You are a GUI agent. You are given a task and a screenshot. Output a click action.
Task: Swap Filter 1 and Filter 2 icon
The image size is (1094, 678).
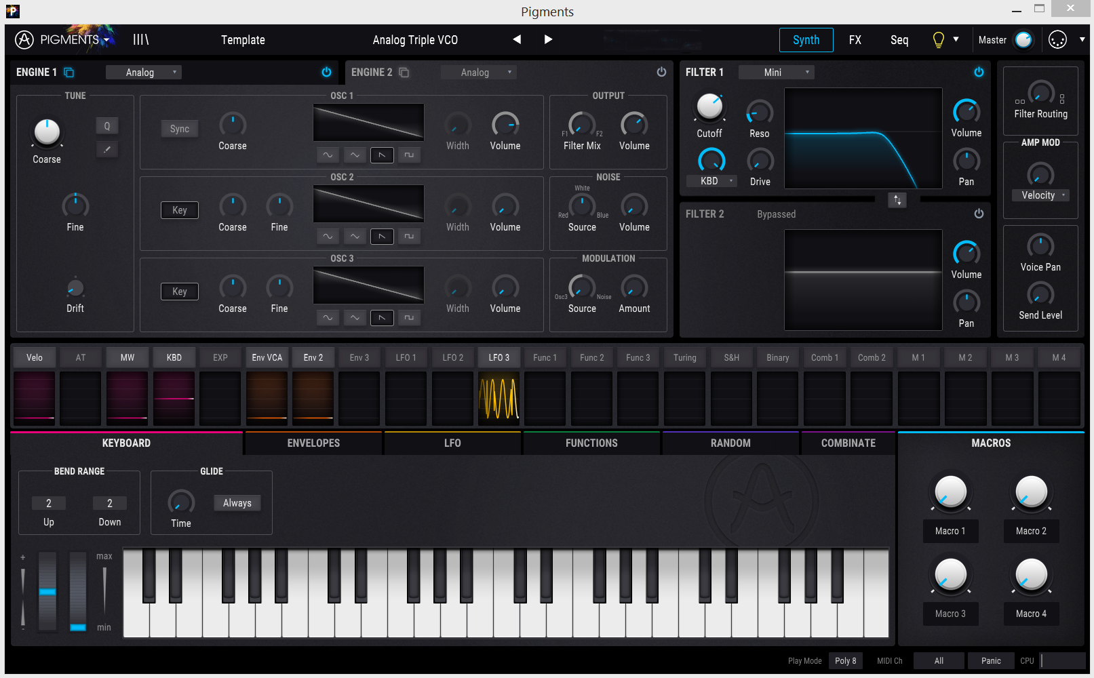pyautogui.click(x=897, y=200)
